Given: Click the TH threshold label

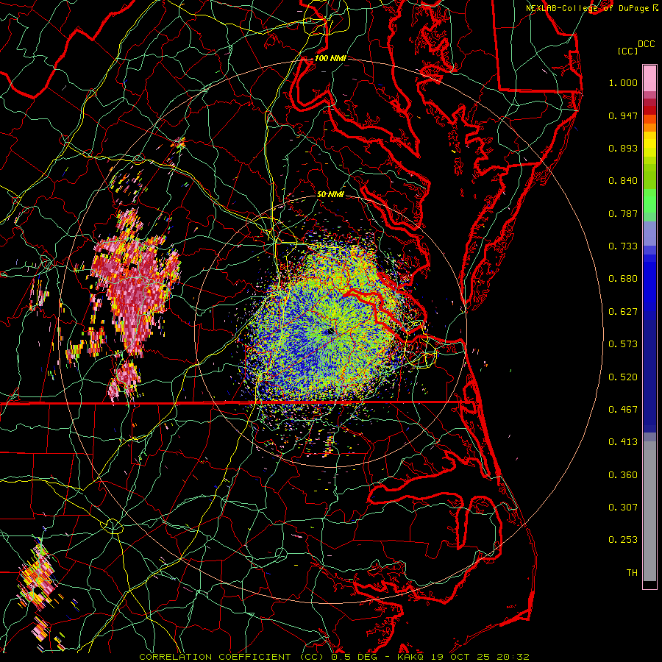Looking at the screenshot, I should tap(632, 573).
